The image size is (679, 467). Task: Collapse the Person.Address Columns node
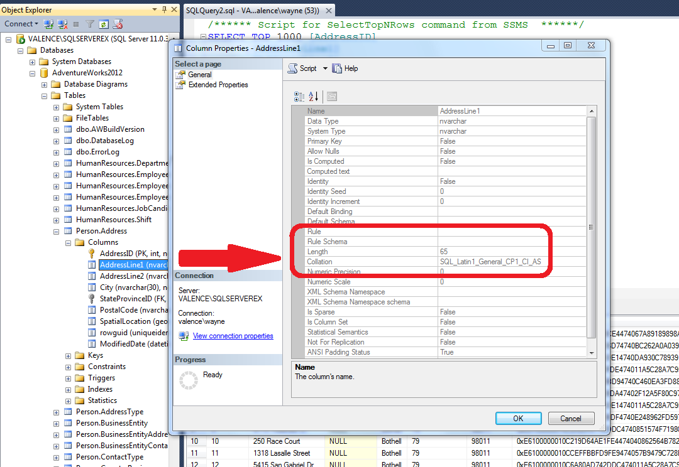(67, 242)
